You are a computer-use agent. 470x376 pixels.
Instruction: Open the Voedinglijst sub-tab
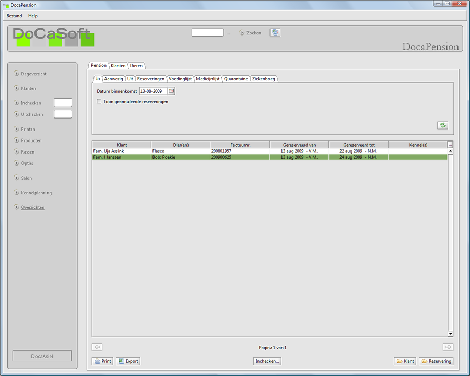click(180, 79)
